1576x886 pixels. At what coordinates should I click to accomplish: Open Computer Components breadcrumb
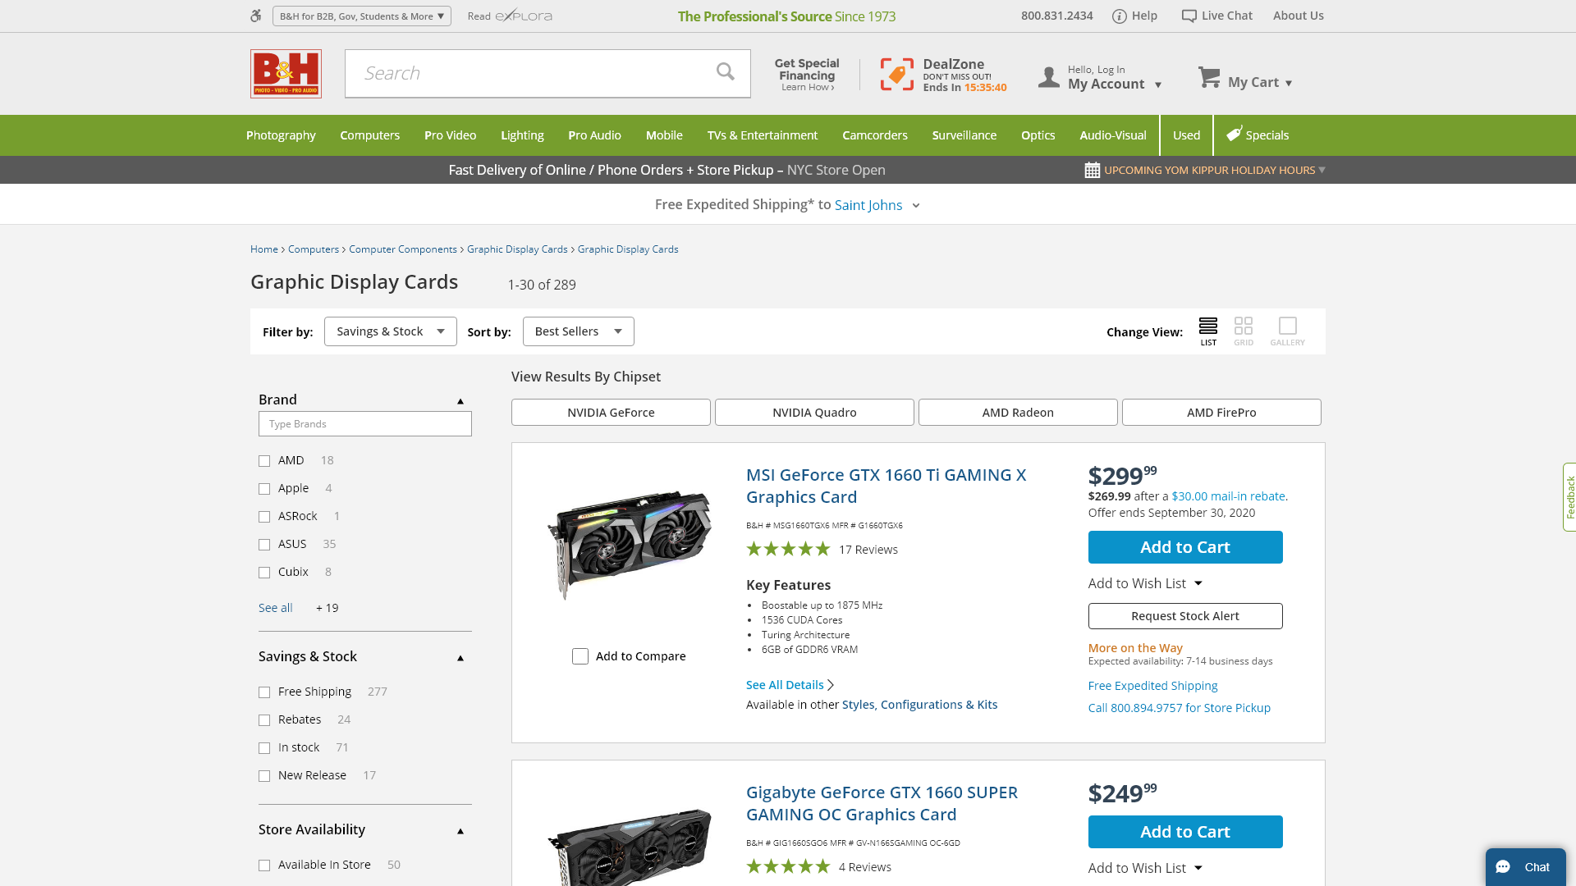click(x=403, y=249)
